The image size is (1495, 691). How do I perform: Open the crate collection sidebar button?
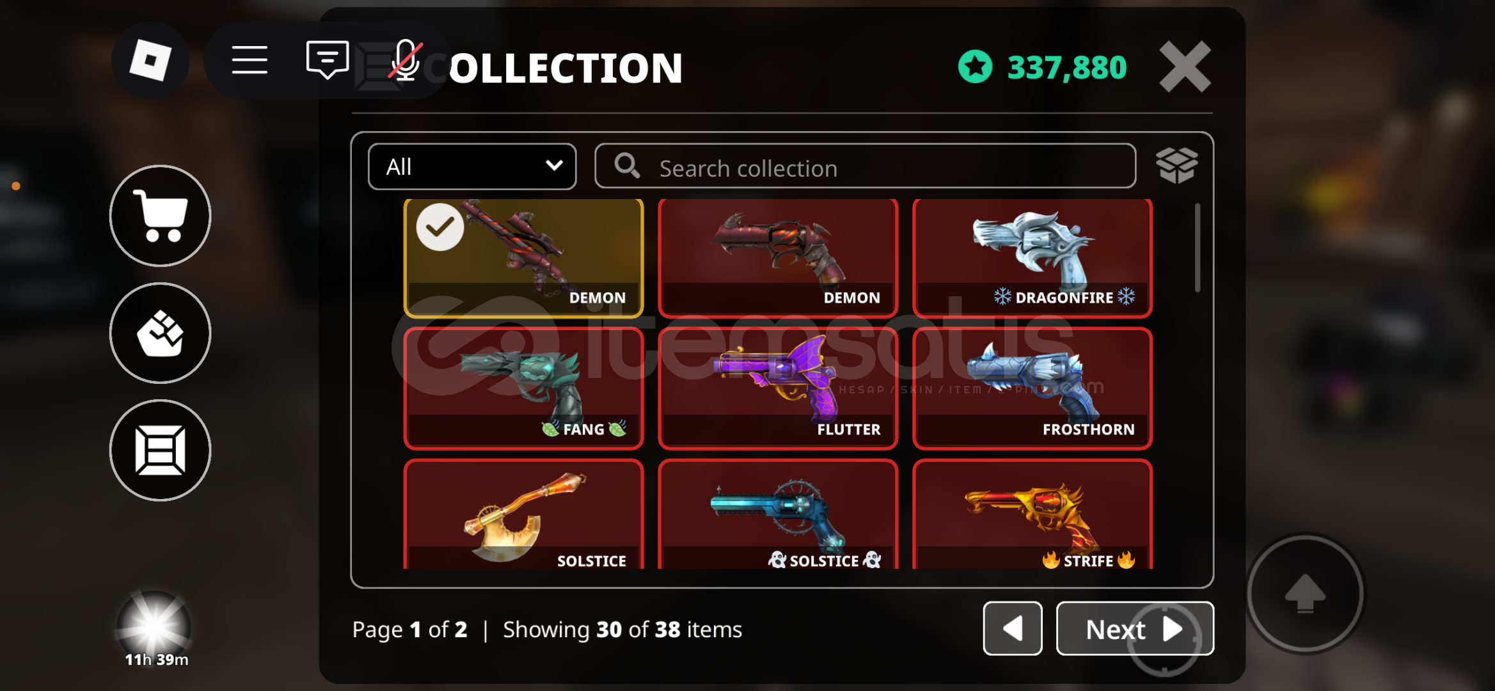coord(160,450)
